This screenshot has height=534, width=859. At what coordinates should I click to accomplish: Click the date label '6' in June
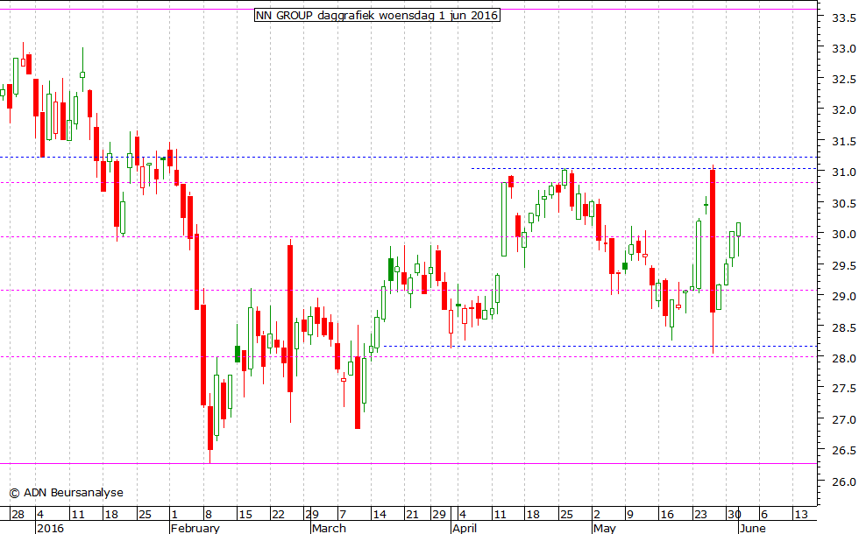pos(764,515)
